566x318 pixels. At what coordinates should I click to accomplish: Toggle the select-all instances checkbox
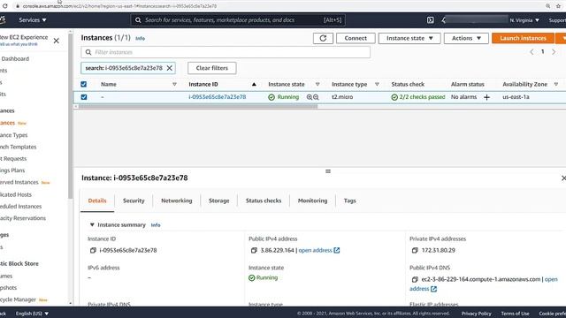click(84, 85)
